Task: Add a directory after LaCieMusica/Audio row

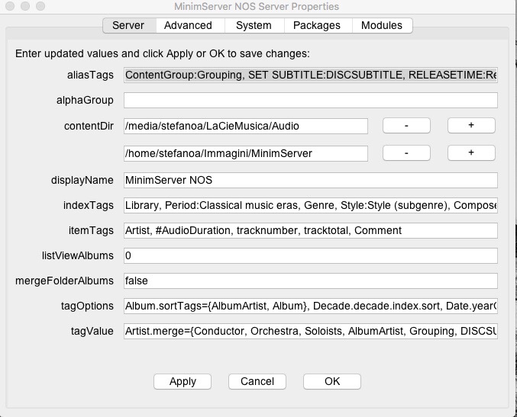Action: click(471, 125)
